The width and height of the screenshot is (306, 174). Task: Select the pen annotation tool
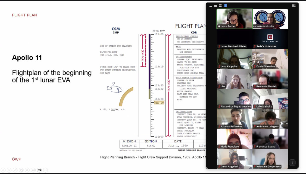[x=15, y=170]
